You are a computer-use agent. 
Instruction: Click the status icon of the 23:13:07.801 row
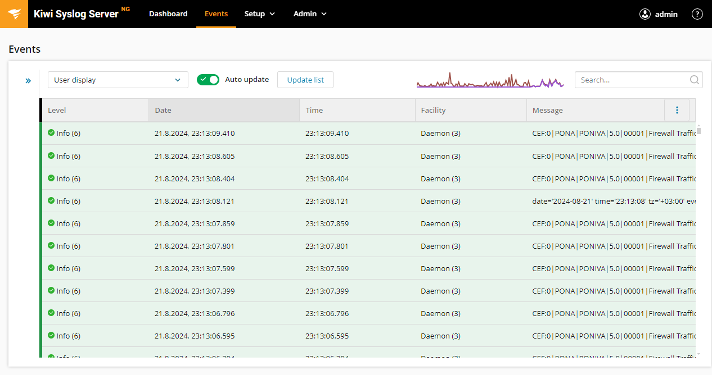pyautogui.click(x=51, y=245)
